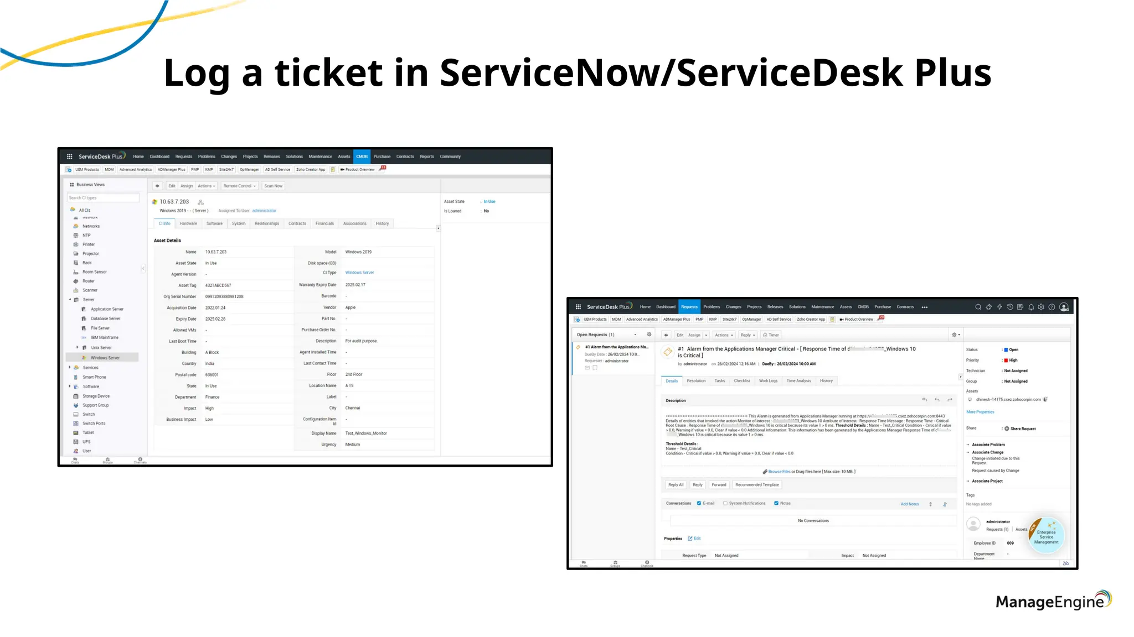Collapse the Server tree node
This screenshot has width=1134, height=637.
coord(70,300)
